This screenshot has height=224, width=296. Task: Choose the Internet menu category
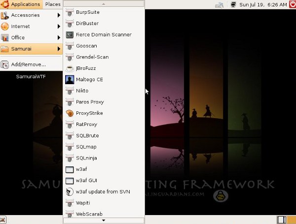(x=31, y=27)
